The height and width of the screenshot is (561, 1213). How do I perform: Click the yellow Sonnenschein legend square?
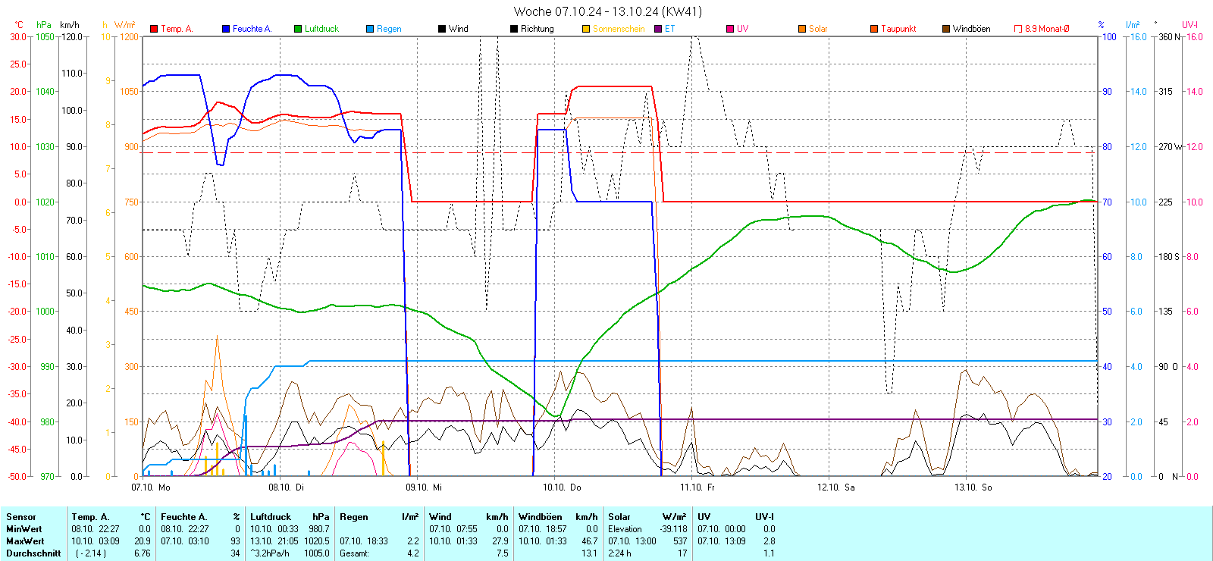click(586, 29)
